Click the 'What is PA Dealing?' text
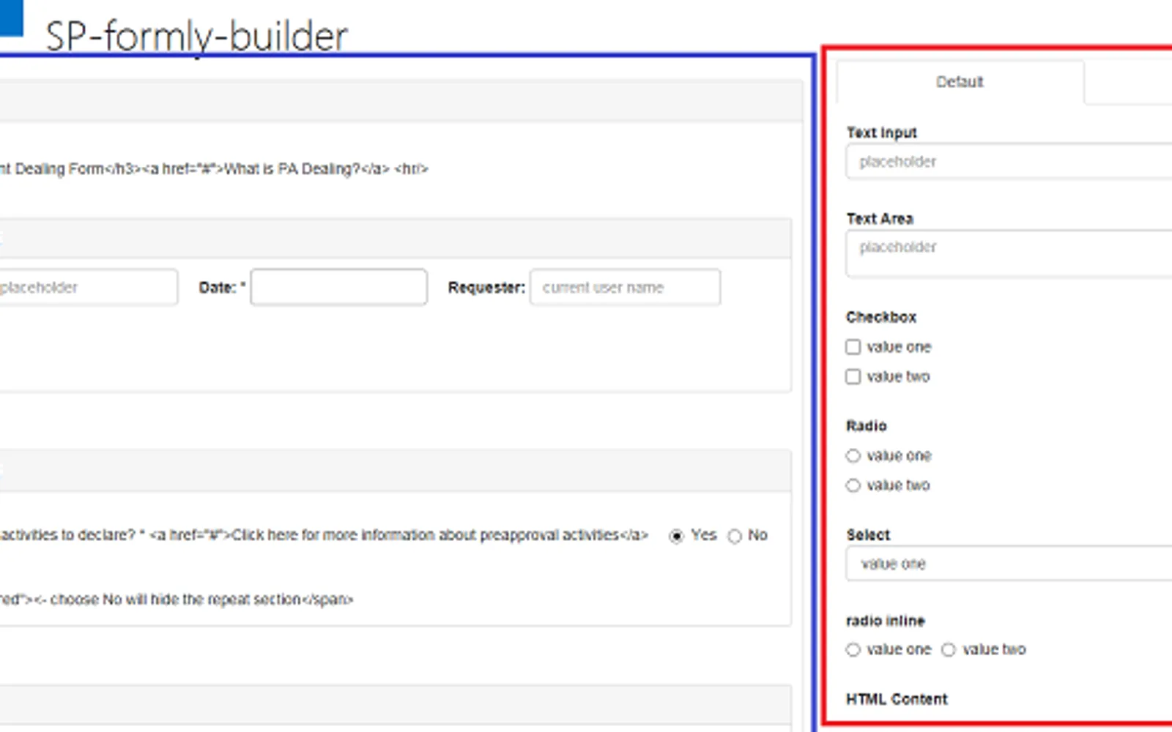 (x=292, y=169)
